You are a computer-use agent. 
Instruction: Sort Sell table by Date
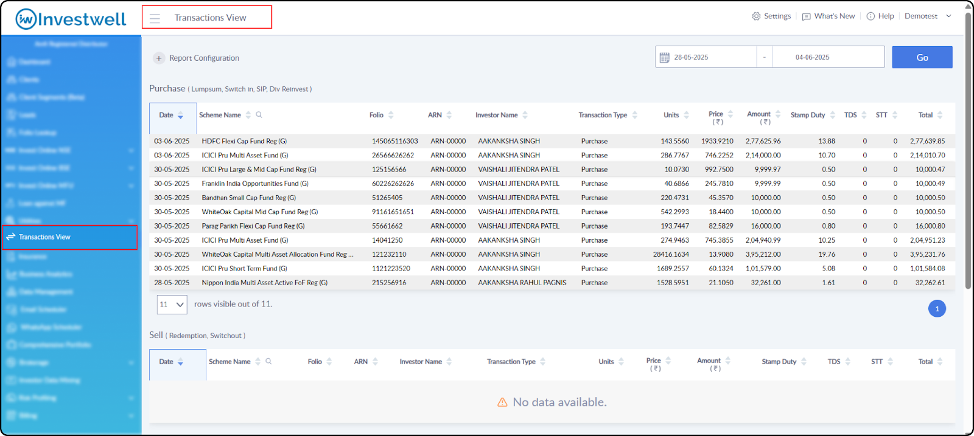180,362
